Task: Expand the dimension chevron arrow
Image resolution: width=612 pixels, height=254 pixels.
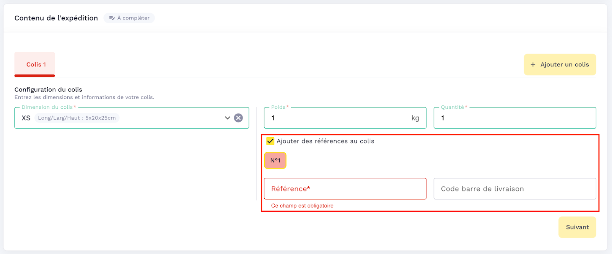Action: (228, 118)
